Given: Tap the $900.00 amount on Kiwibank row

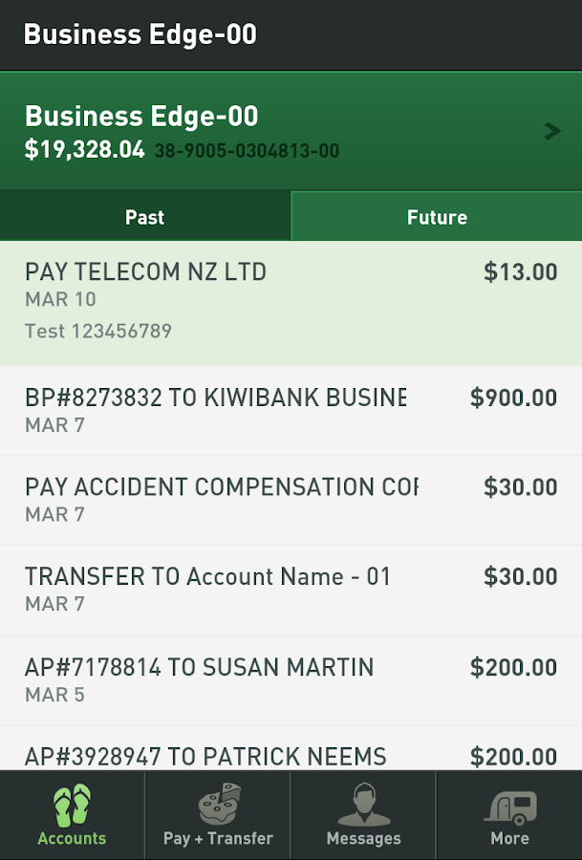Looking at the screenshot, I should click(x=513, y=398).
